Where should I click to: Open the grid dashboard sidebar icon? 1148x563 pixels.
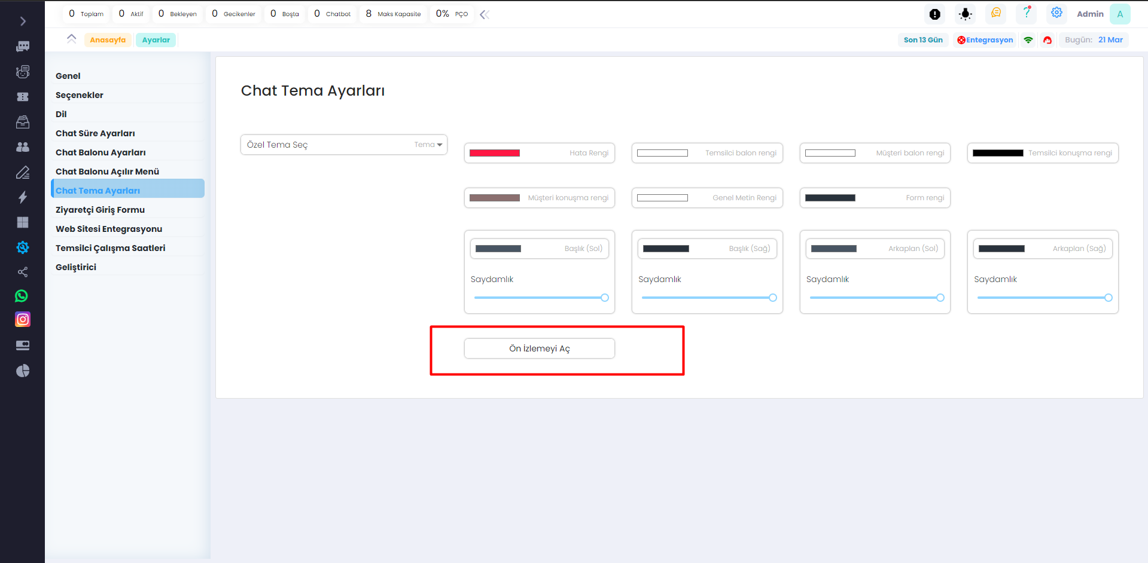coord(23,222)
